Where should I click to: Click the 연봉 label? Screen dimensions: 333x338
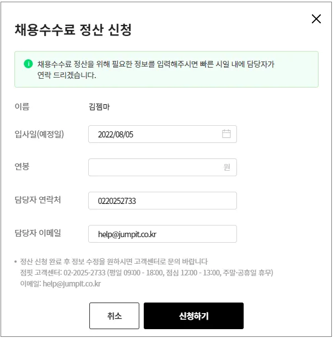[x=22, y=167]
